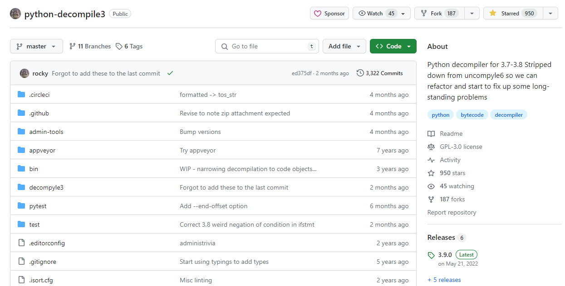The height and width of the screenshot is (286, 565).
Task: Open the .editorconfig file name
Action: [x=47, y=243]
